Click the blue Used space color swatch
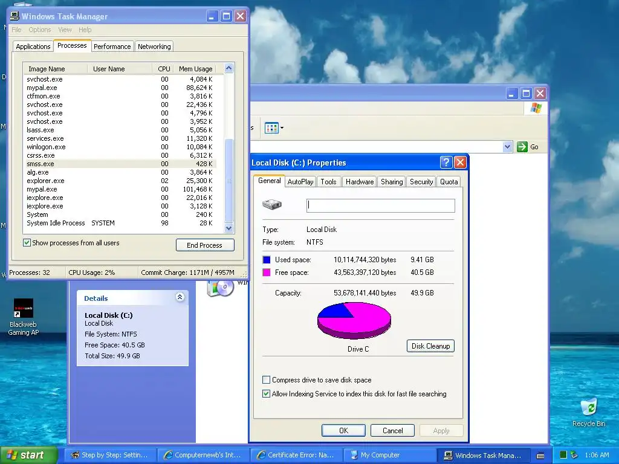Image resolution: width=619 pixels, height=464 pixels. coord(267,260)
